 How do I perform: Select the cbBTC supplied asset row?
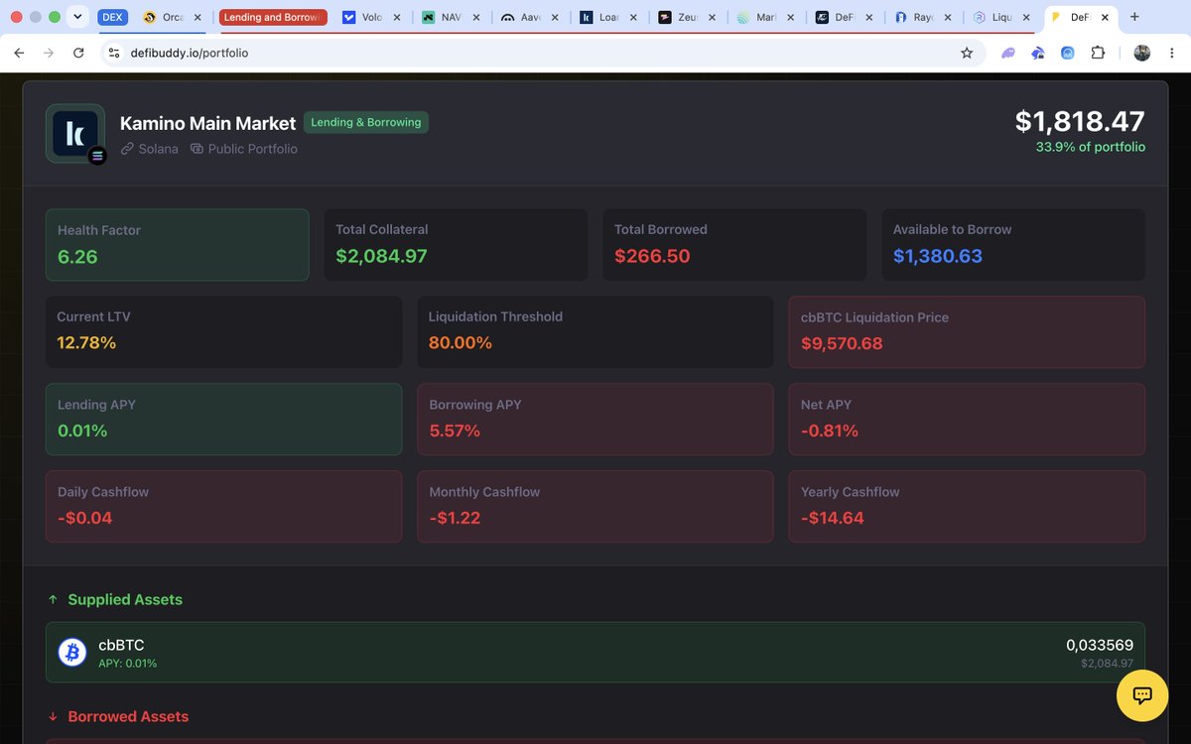(595, 652)
